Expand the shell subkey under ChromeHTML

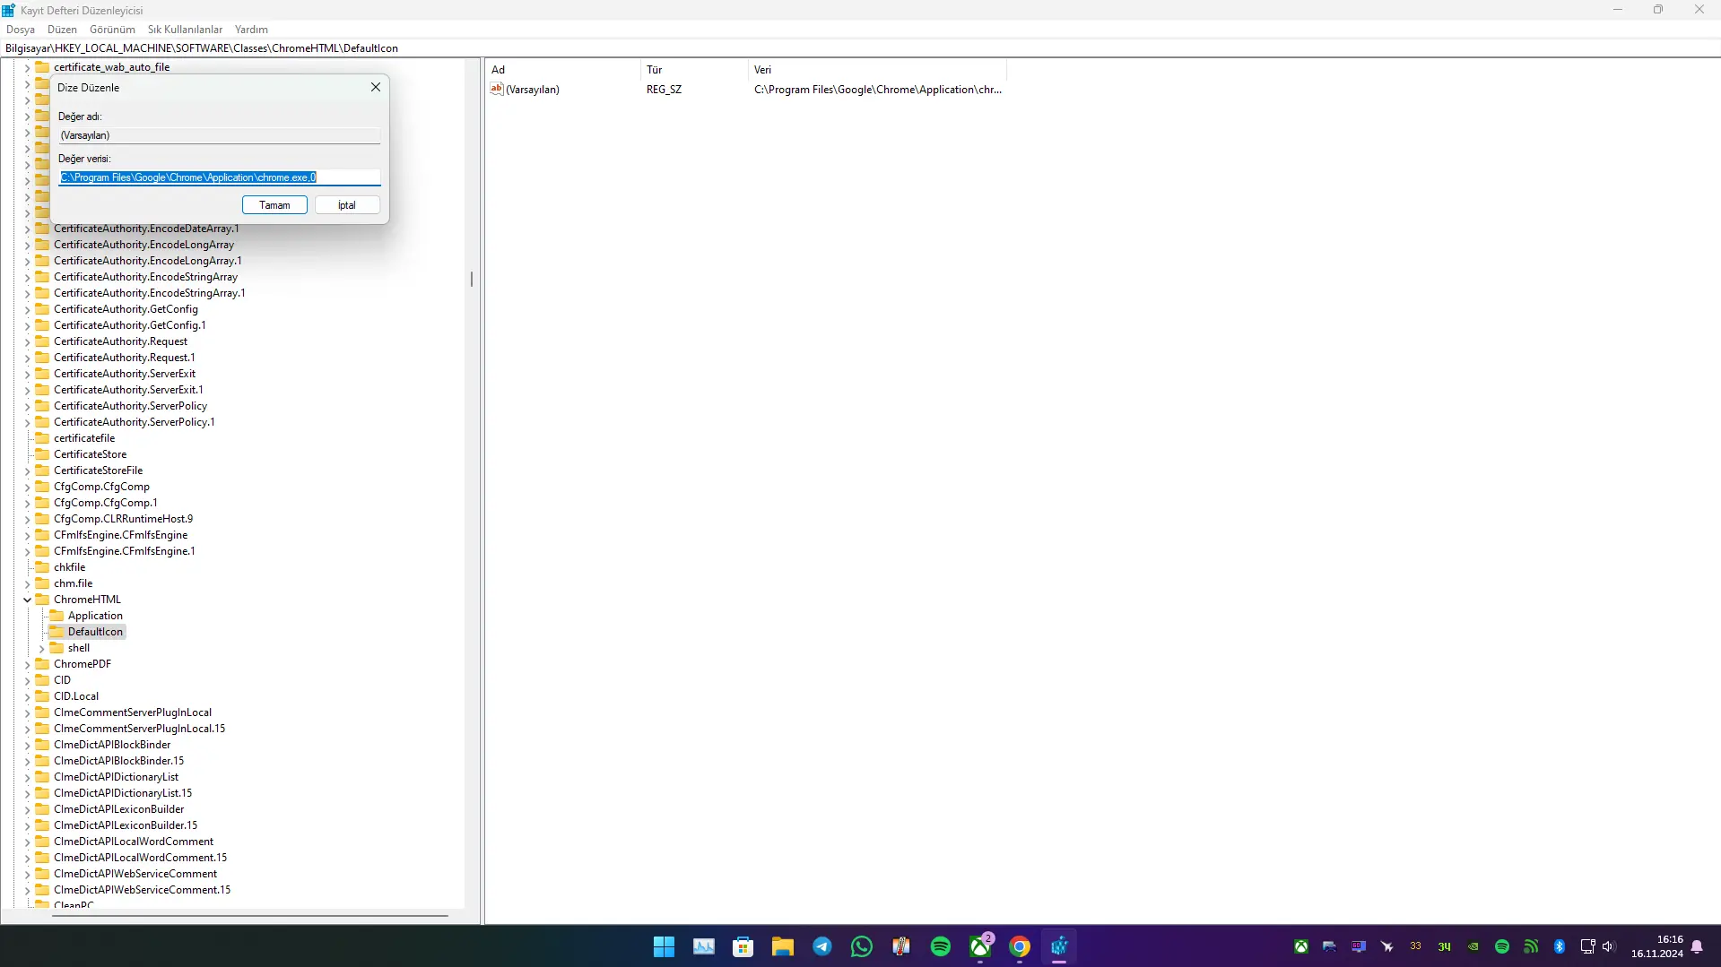[41, 648]
